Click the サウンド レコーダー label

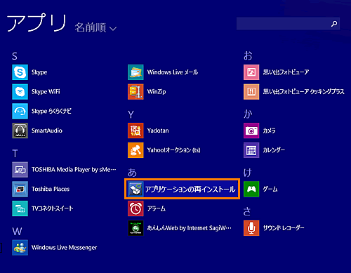[x=284, y=228]
